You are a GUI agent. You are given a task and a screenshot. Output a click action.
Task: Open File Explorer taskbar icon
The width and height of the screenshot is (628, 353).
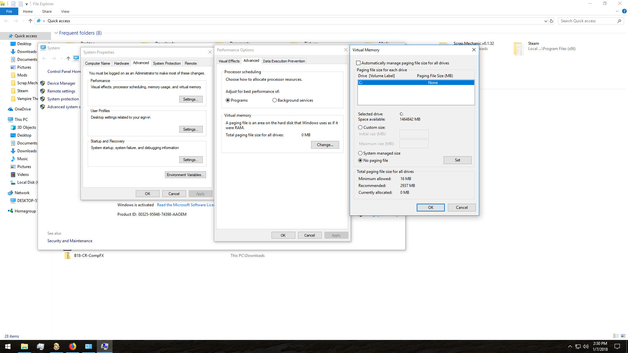(x=25, y=346)
